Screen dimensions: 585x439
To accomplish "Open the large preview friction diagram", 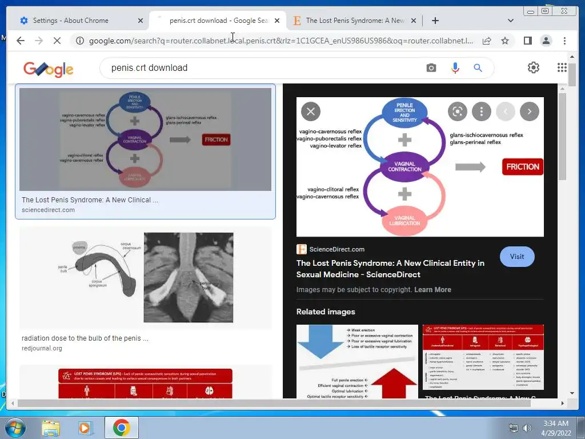I will tap(420, 167).
